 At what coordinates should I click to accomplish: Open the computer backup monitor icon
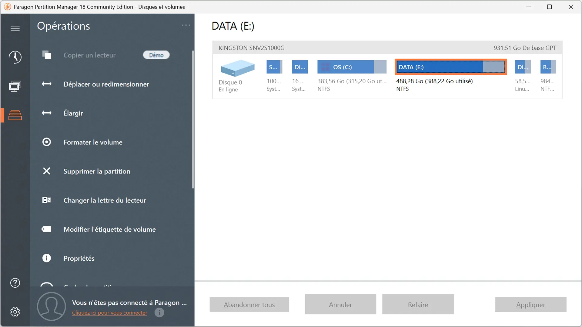click(15, 86)
